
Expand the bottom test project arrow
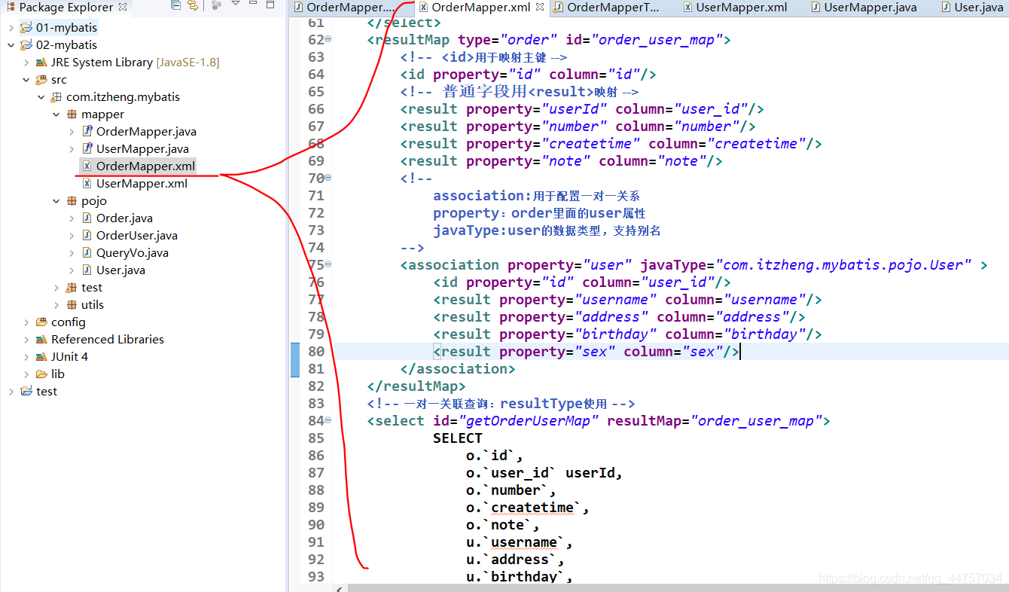[x=11, y=392]
